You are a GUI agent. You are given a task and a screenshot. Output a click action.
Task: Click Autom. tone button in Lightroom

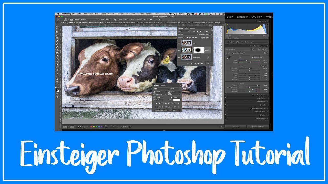[x=263, y=66]
